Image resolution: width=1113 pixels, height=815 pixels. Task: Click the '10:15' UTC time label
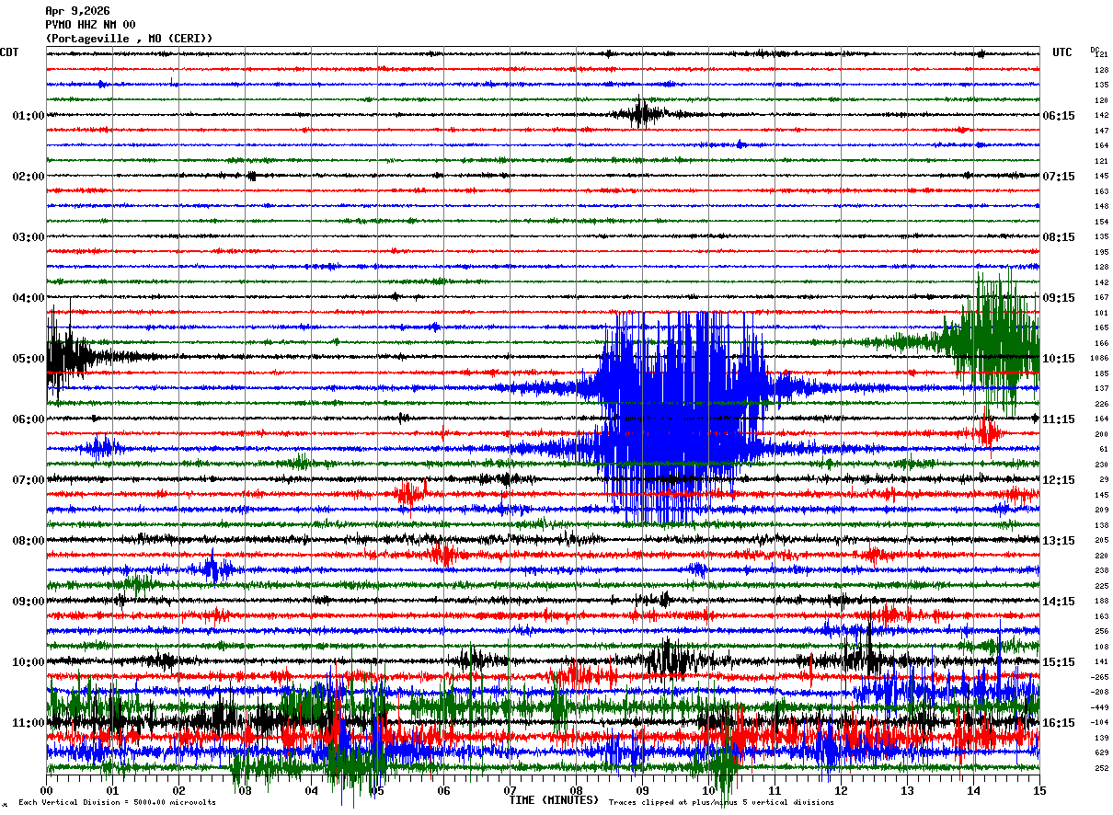1059,359
